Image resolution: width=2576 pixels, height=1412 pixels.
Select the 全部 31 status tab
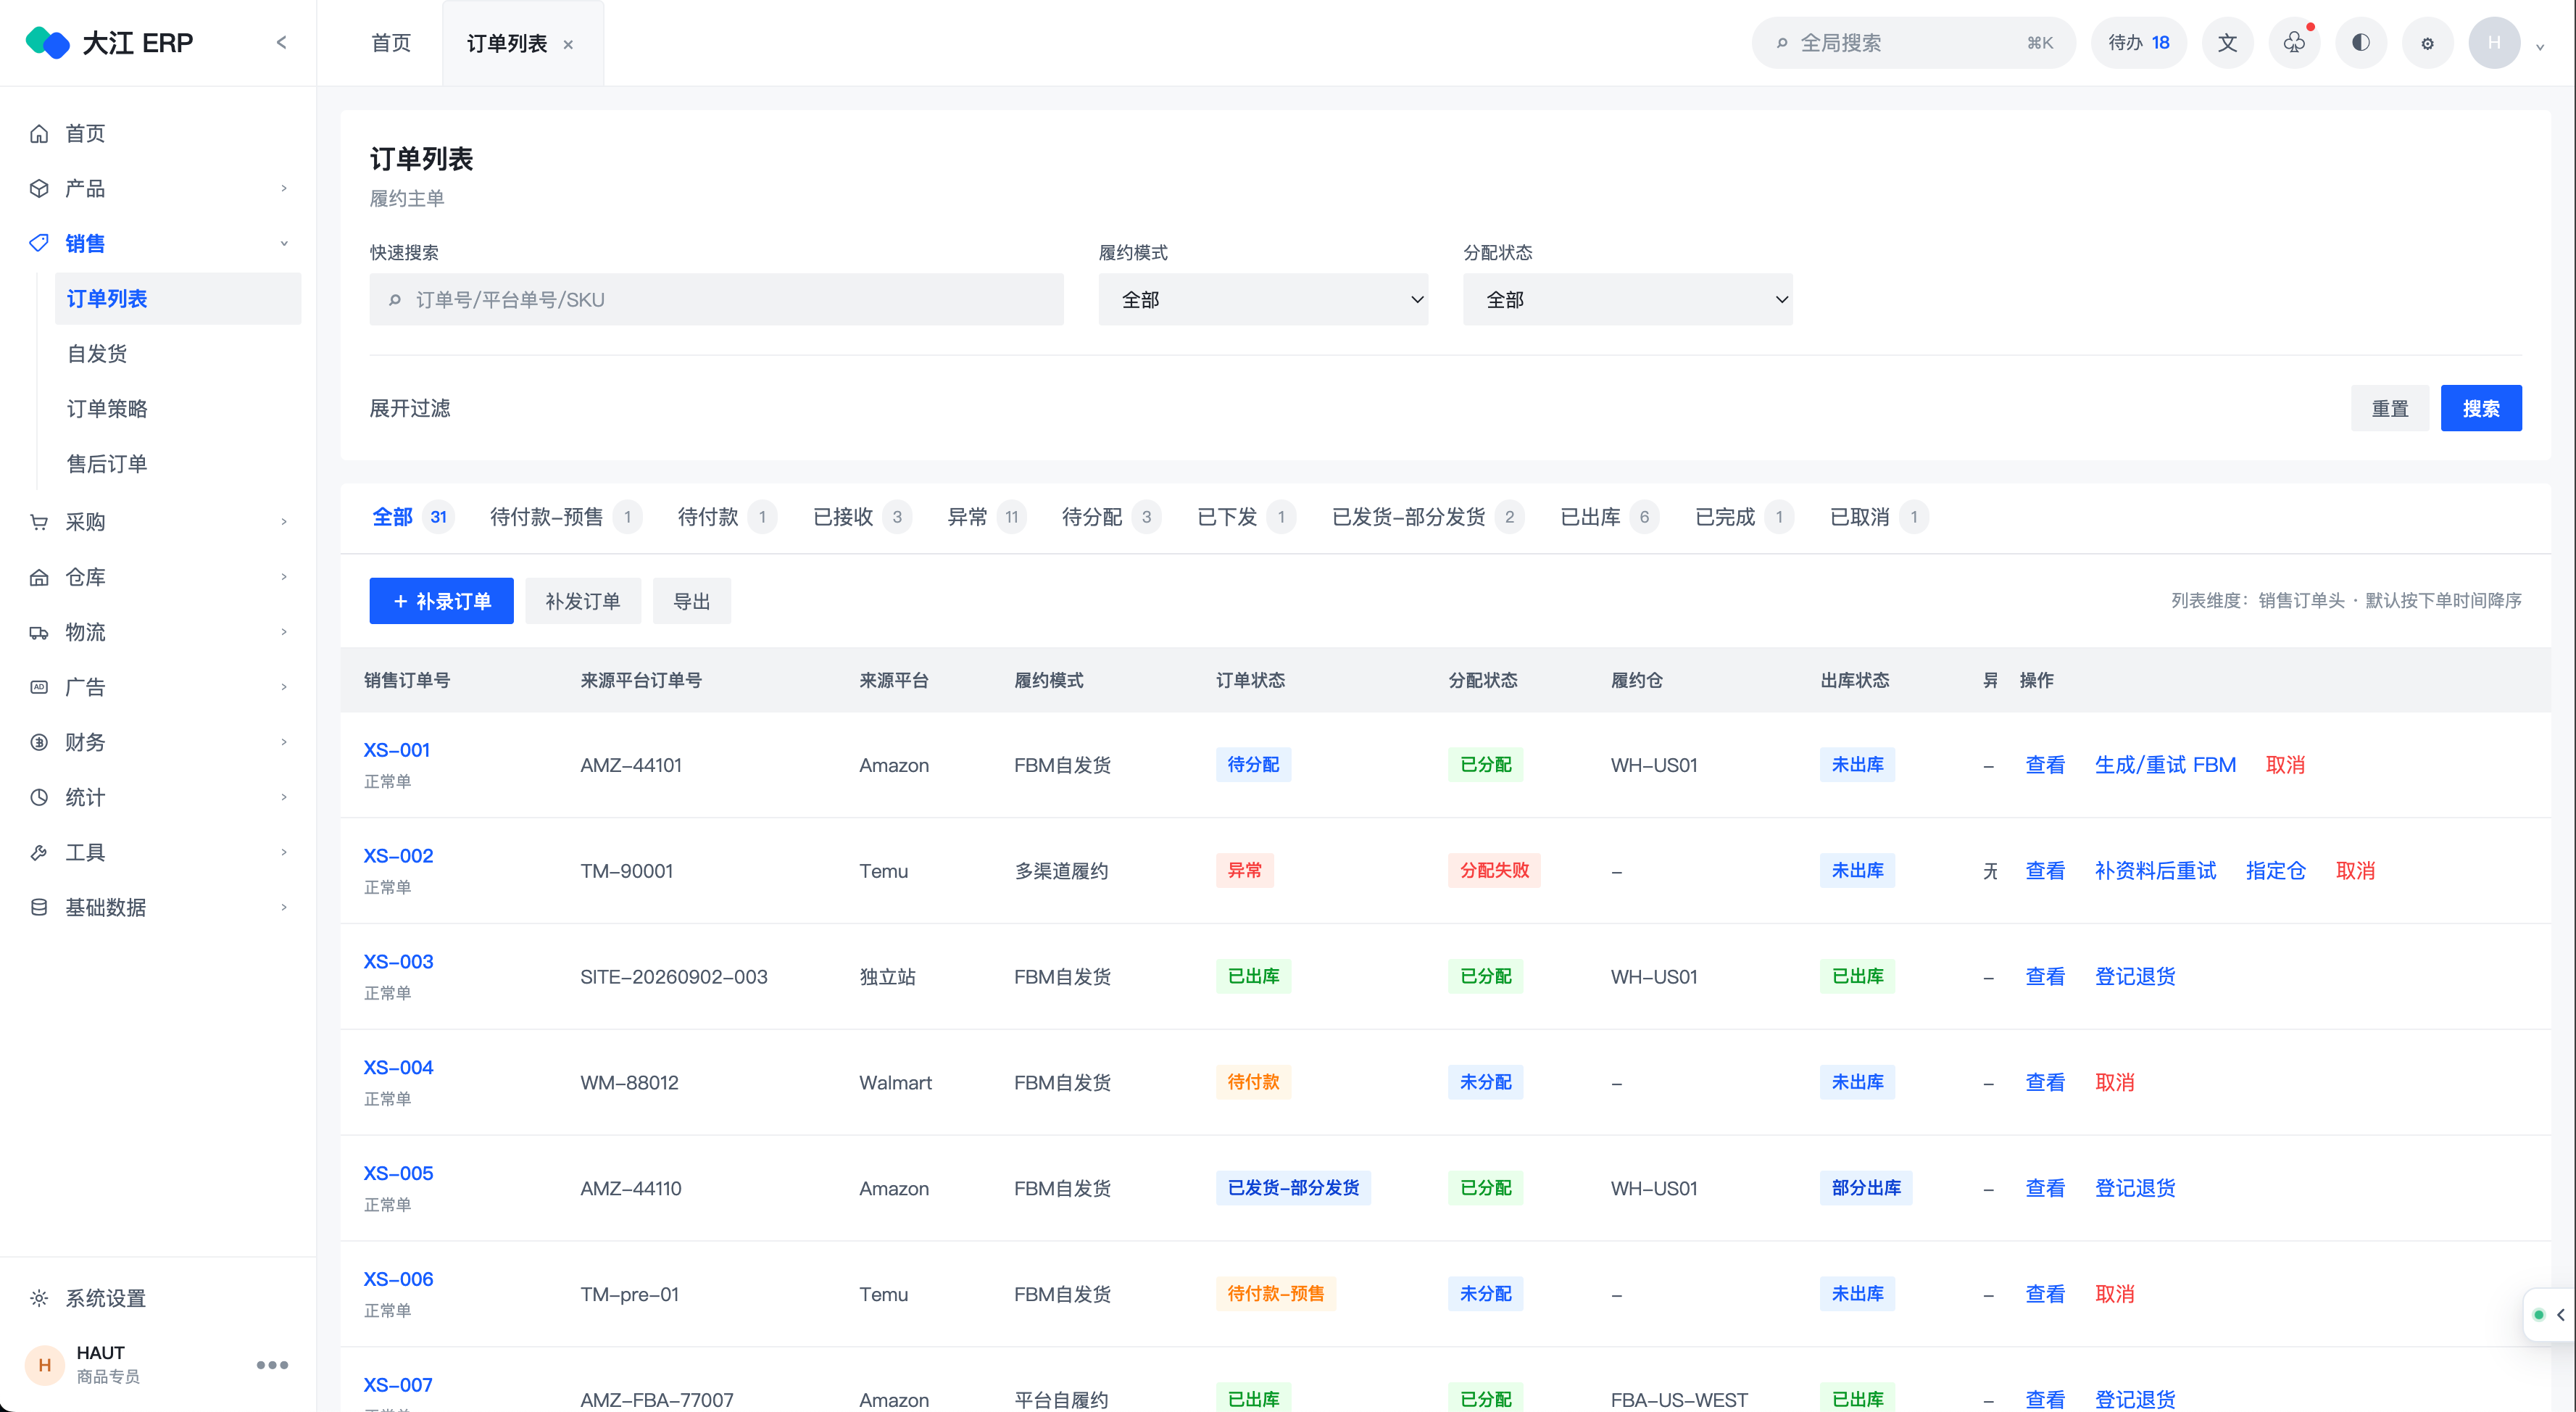pyautogui.click(x=412, y=517)
